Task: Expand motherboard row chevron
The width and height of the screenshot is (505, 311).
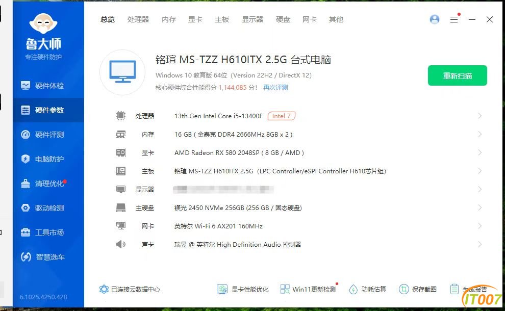Action: pos(480,171)
